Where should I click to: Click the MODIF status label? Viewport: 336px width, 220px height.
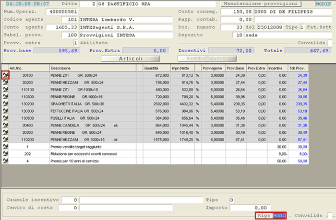tap(323, 4)
